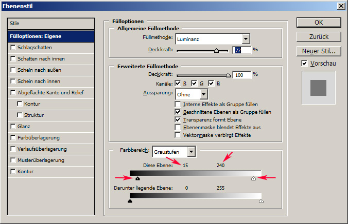
Task: Open Verlaufsüberlagerung settings by its label
Action: click(x=42, y=149)
